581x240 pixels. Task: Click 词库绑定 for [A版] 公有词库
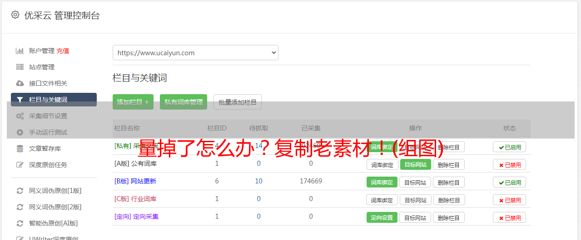tap(382, 164)
